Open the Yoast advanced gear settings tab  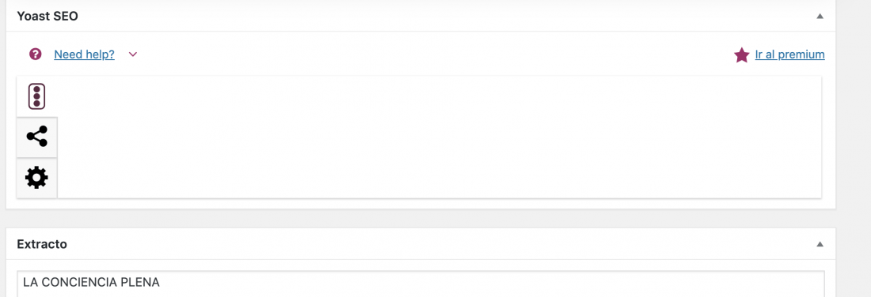pyautogui.click(x=36, y=178)
